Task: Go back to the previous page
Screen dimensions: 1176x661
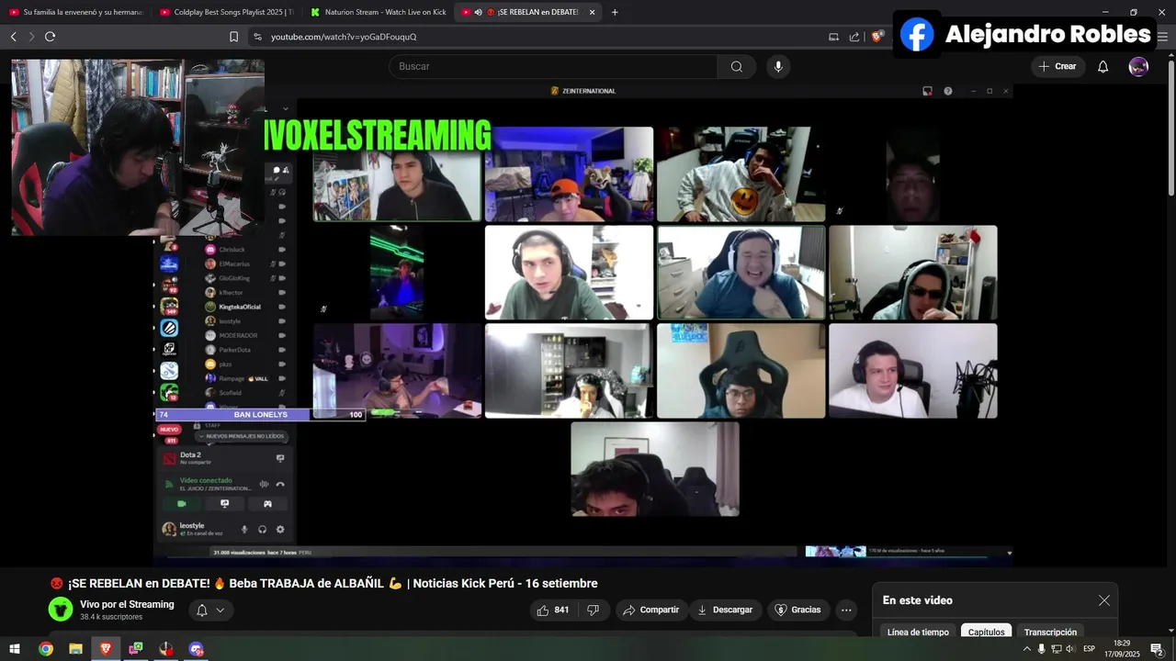Action: click(13, 37)
